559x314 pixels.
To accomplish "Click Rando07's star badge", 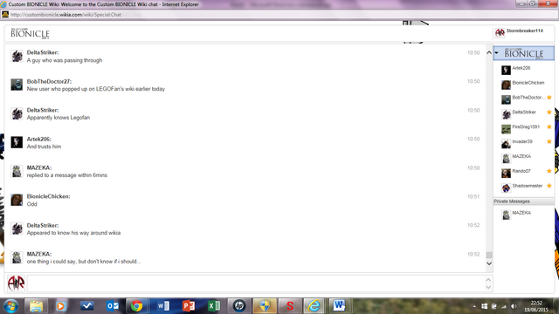I will pos(549,171).
